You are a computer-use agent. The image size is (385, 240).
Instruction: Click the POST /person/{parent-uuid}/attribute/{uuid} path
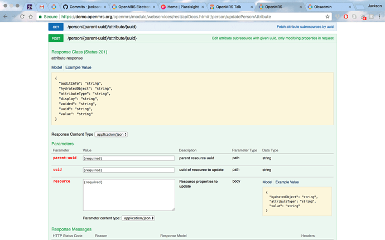102,38
